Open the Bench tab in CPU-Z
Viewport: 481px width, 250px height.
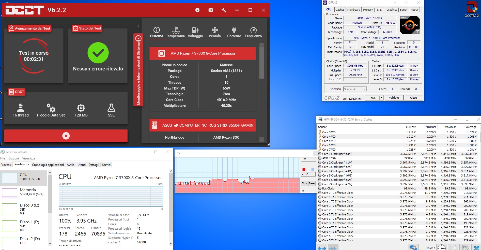pyautogui.click(x=404, y=10)
